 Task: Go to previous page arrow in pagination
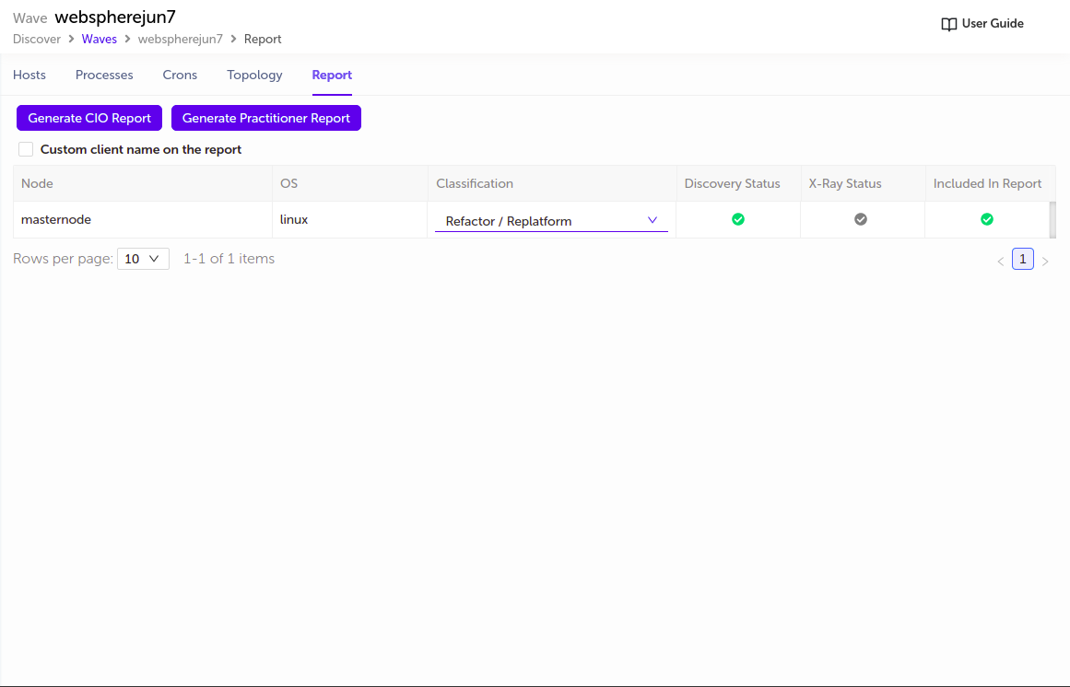click(1000, 262)
